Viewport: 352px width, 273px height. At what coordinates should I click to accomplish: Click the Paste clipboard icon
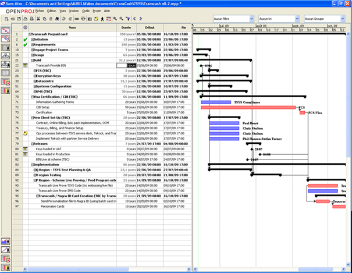pos(51,19)
